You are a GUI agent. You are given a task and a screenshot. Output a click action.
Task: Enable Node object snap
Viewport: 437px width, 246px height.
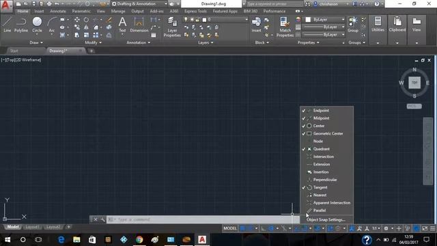pos(326,141)
